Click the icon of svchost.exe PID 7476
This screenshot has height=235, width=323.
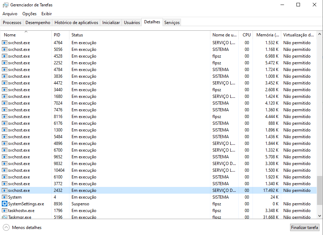pos(5,110)
